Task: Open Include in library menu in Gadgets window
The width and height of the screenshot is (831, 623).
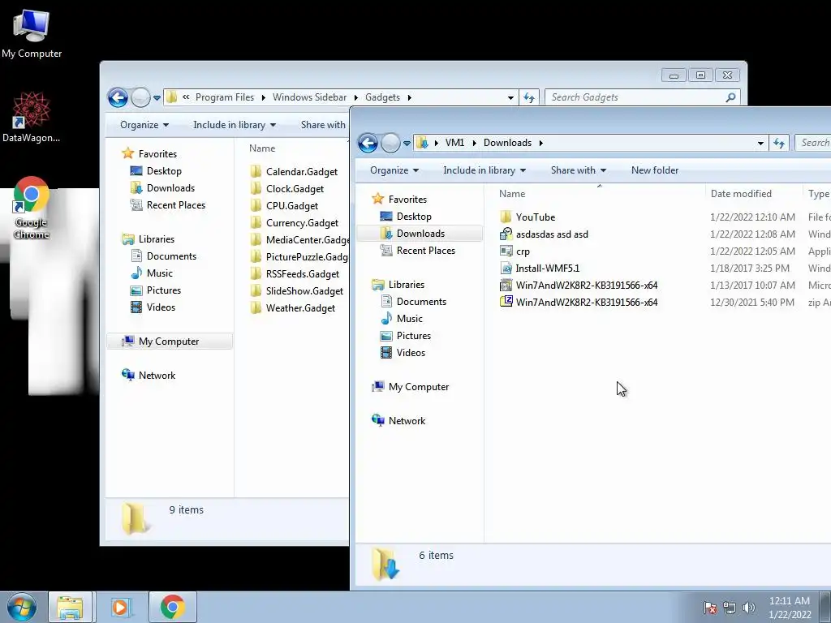Action: tap(235, 125)
